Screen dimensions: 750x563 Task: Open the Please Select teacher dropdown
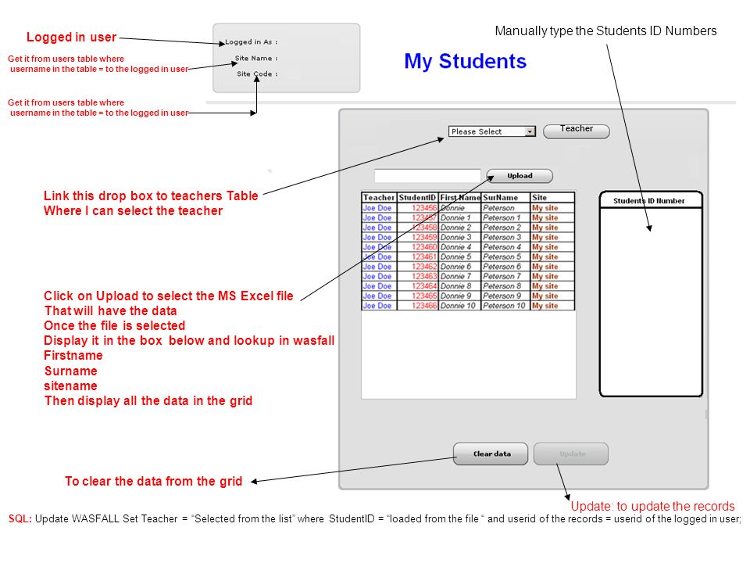point(491,131)
